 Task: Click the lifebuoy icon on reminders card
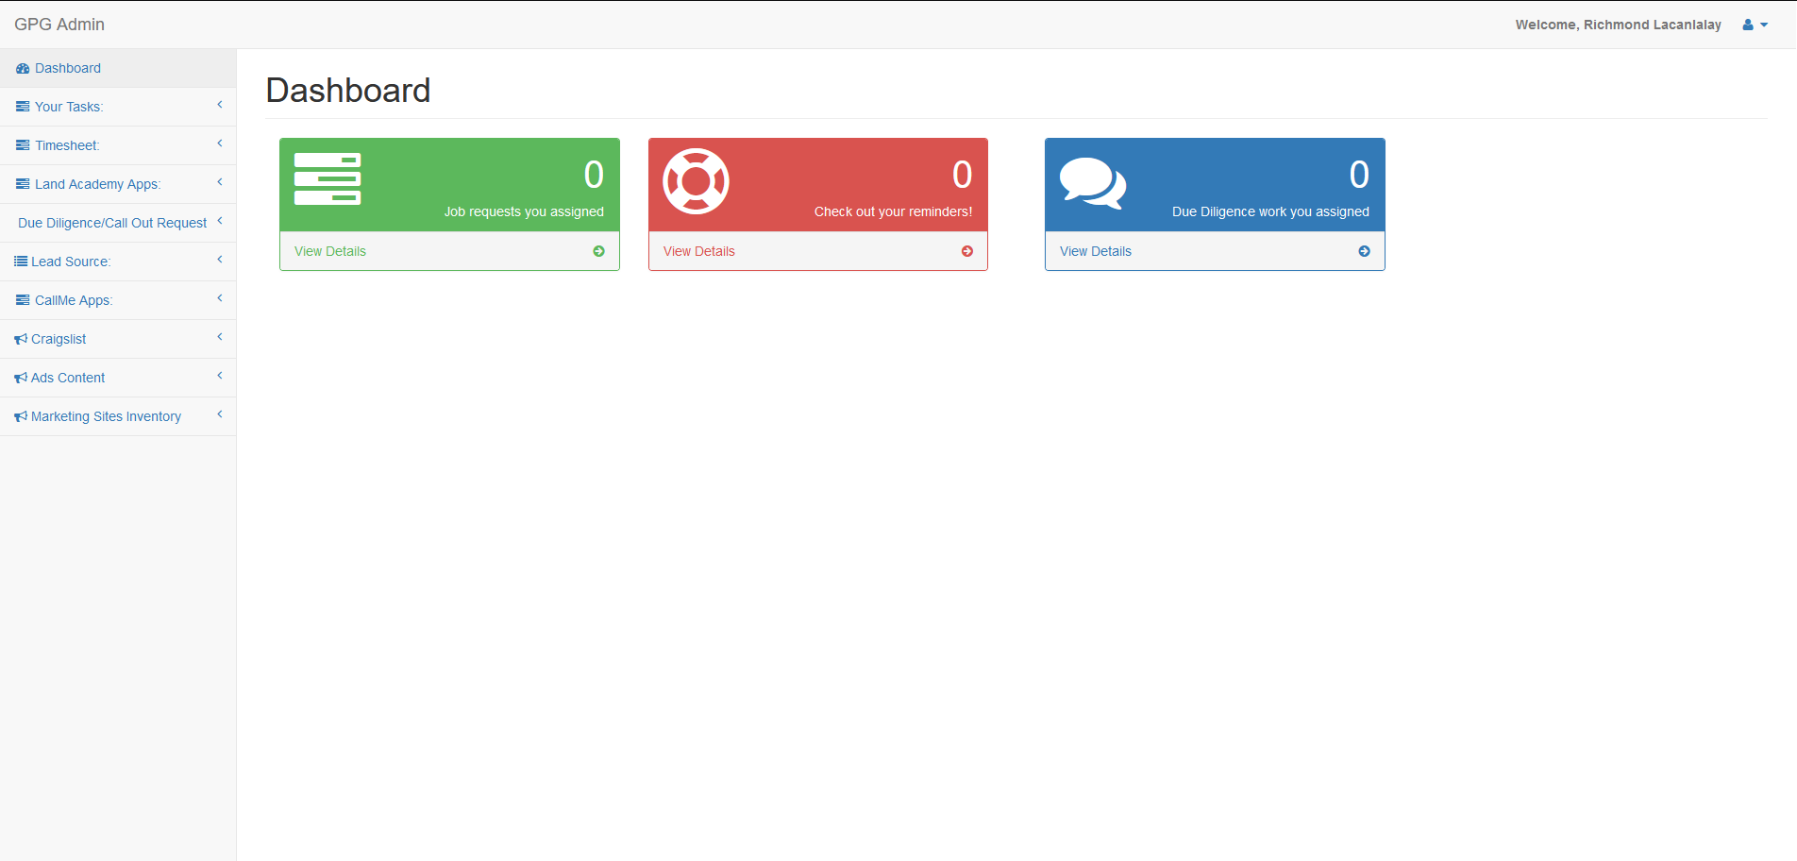pos(697,181)
